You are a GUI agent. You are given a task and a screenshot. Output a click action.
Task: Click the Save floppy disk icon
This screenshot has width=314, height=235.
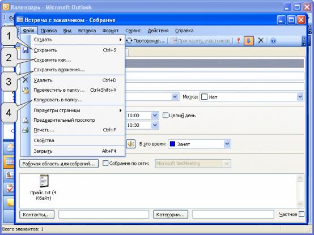click(26, 50)
